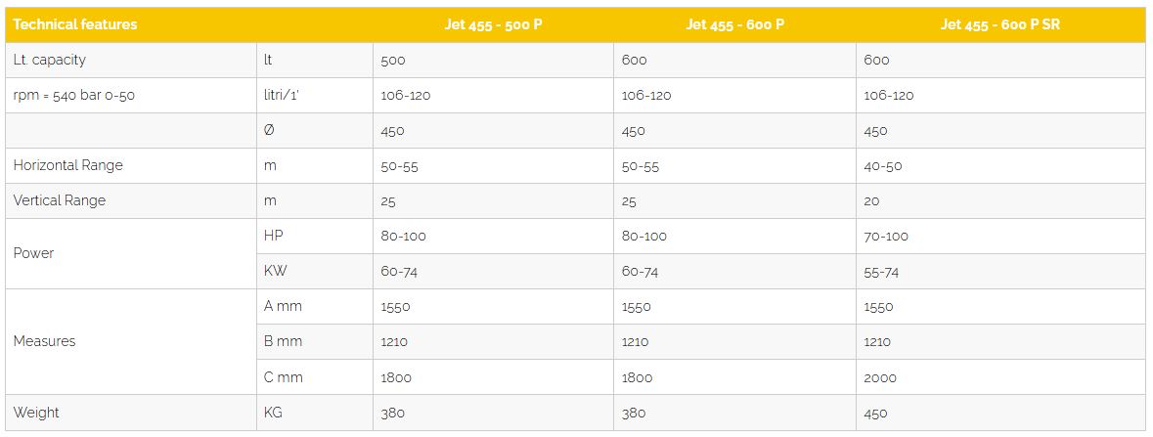Image resolution: width=1153 pixels, height=437 pixels.
Task: Select the Weight row label
Action: click(36, 413)
